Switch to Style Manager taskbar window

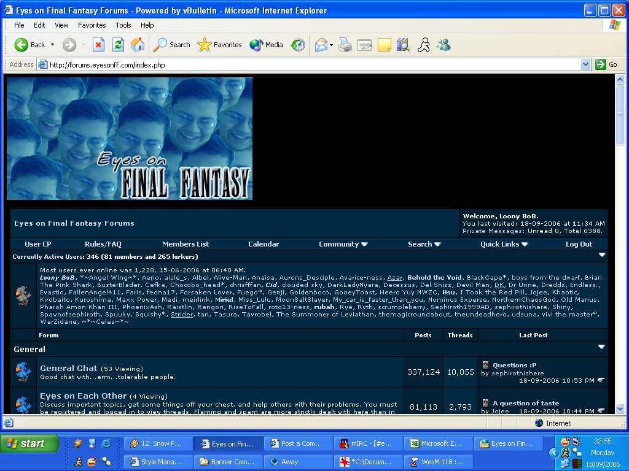158,462
